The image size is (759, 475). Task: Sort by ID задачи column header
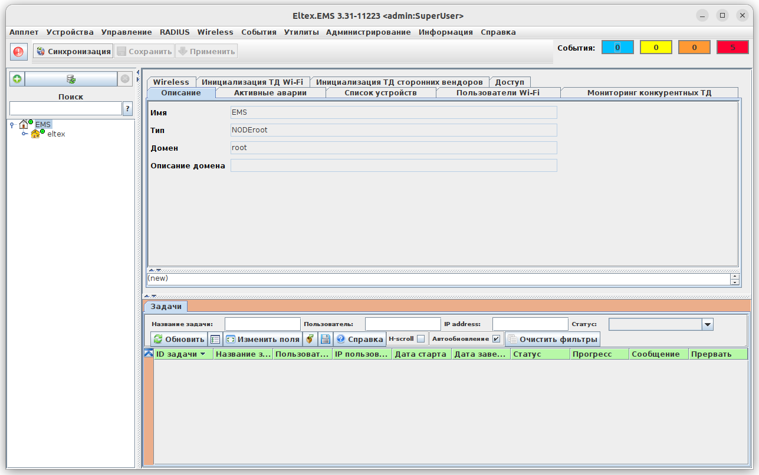pyautogui.click(x=180, y=354)
